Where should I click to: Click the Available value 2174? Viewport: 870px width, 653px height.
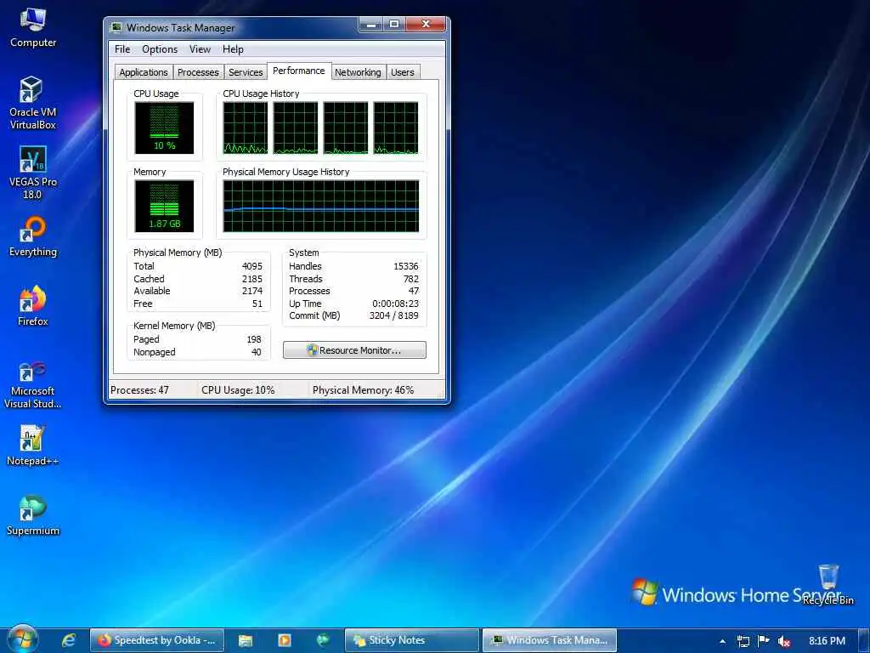click(x=251, y=291)
